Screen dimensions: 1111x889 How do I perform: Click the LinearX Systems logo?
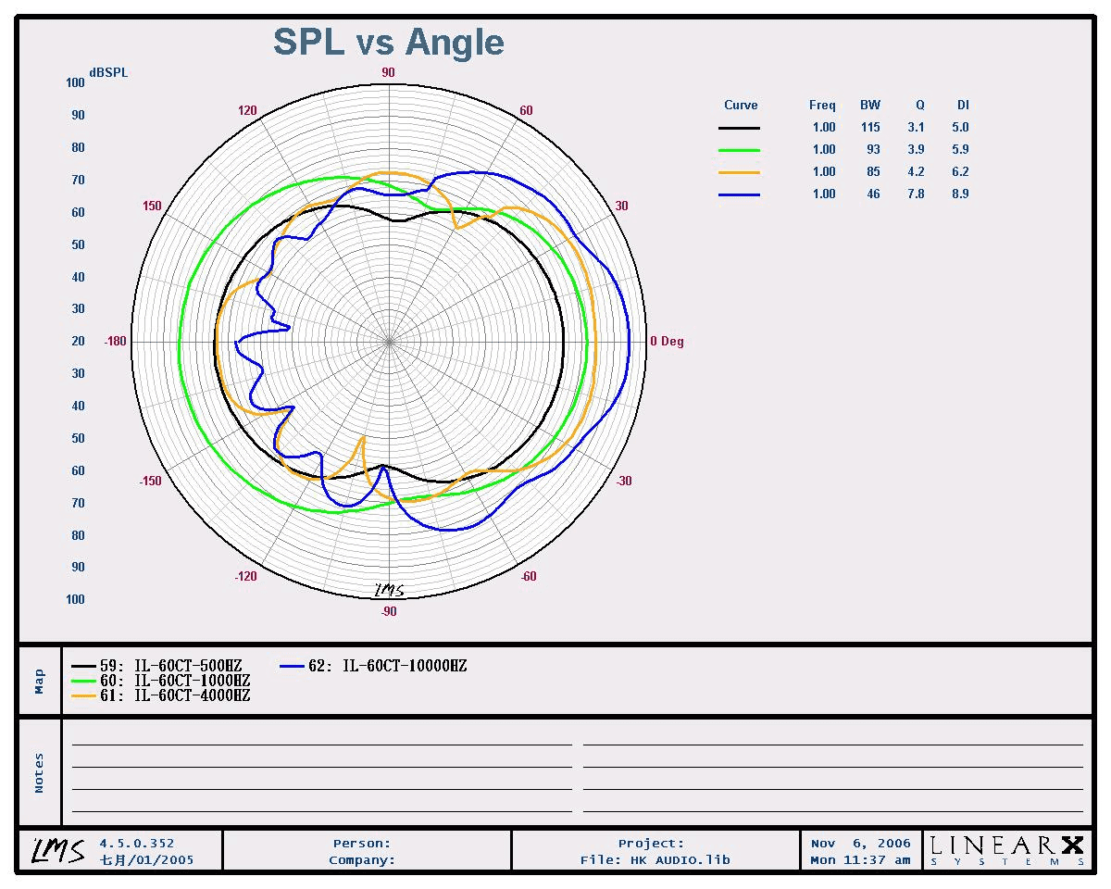click(1006, 849)
